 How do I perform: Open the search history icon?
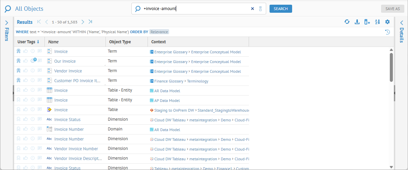tap(387, 32)
